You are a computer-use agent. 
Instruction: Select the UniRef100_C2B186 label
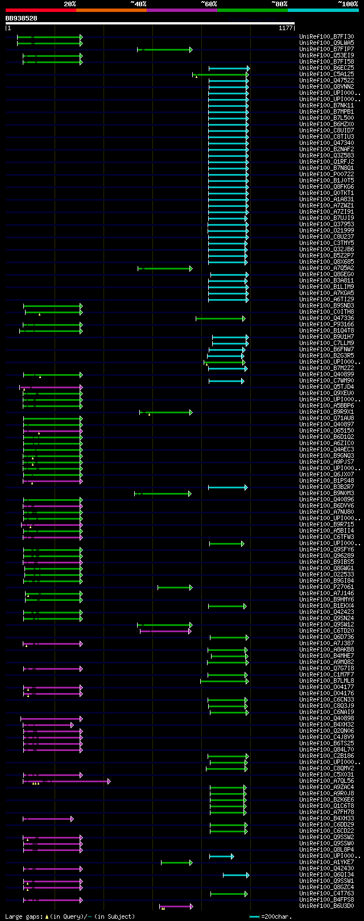tap(326, 756)
